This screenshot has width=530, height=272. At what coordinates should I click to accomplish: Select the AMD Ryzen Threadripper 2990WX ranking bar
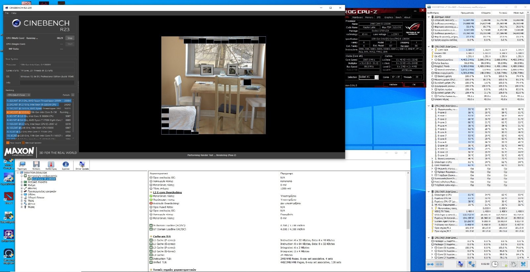[x=39, y=100]
